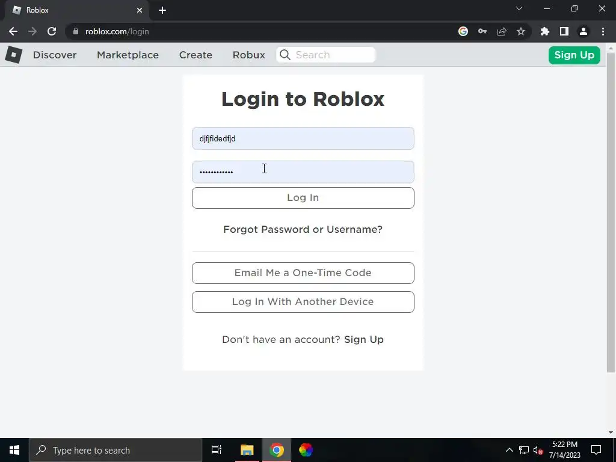This screenshot has height=462, width=616.
Task: Go back using browser back arrow
Action: pyautogui.click(x=13, y=31)
